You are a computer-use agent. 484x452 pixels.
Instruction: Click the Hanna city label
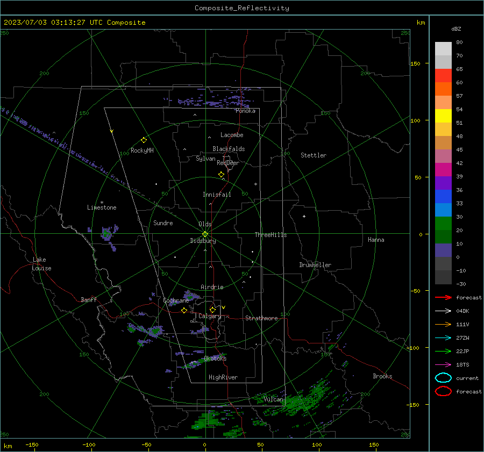click(376, 240)
